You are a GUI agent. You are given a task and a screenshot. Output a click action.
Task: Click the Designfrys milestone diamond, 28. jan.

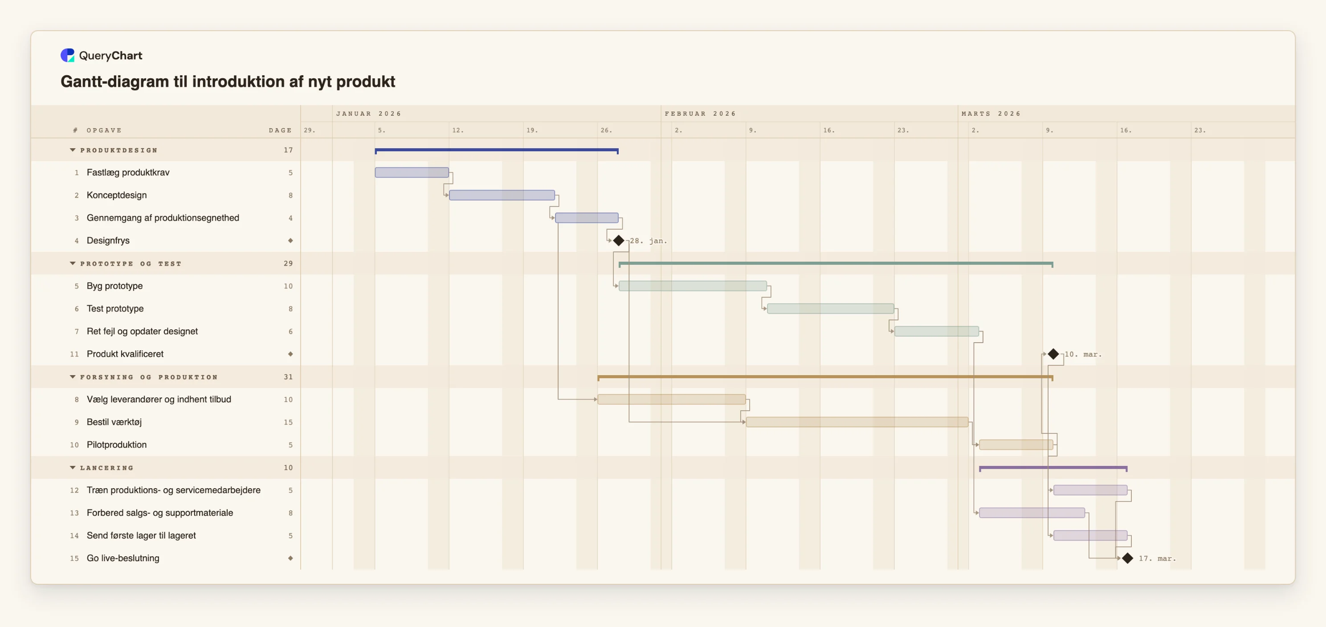tap(619, 241)
